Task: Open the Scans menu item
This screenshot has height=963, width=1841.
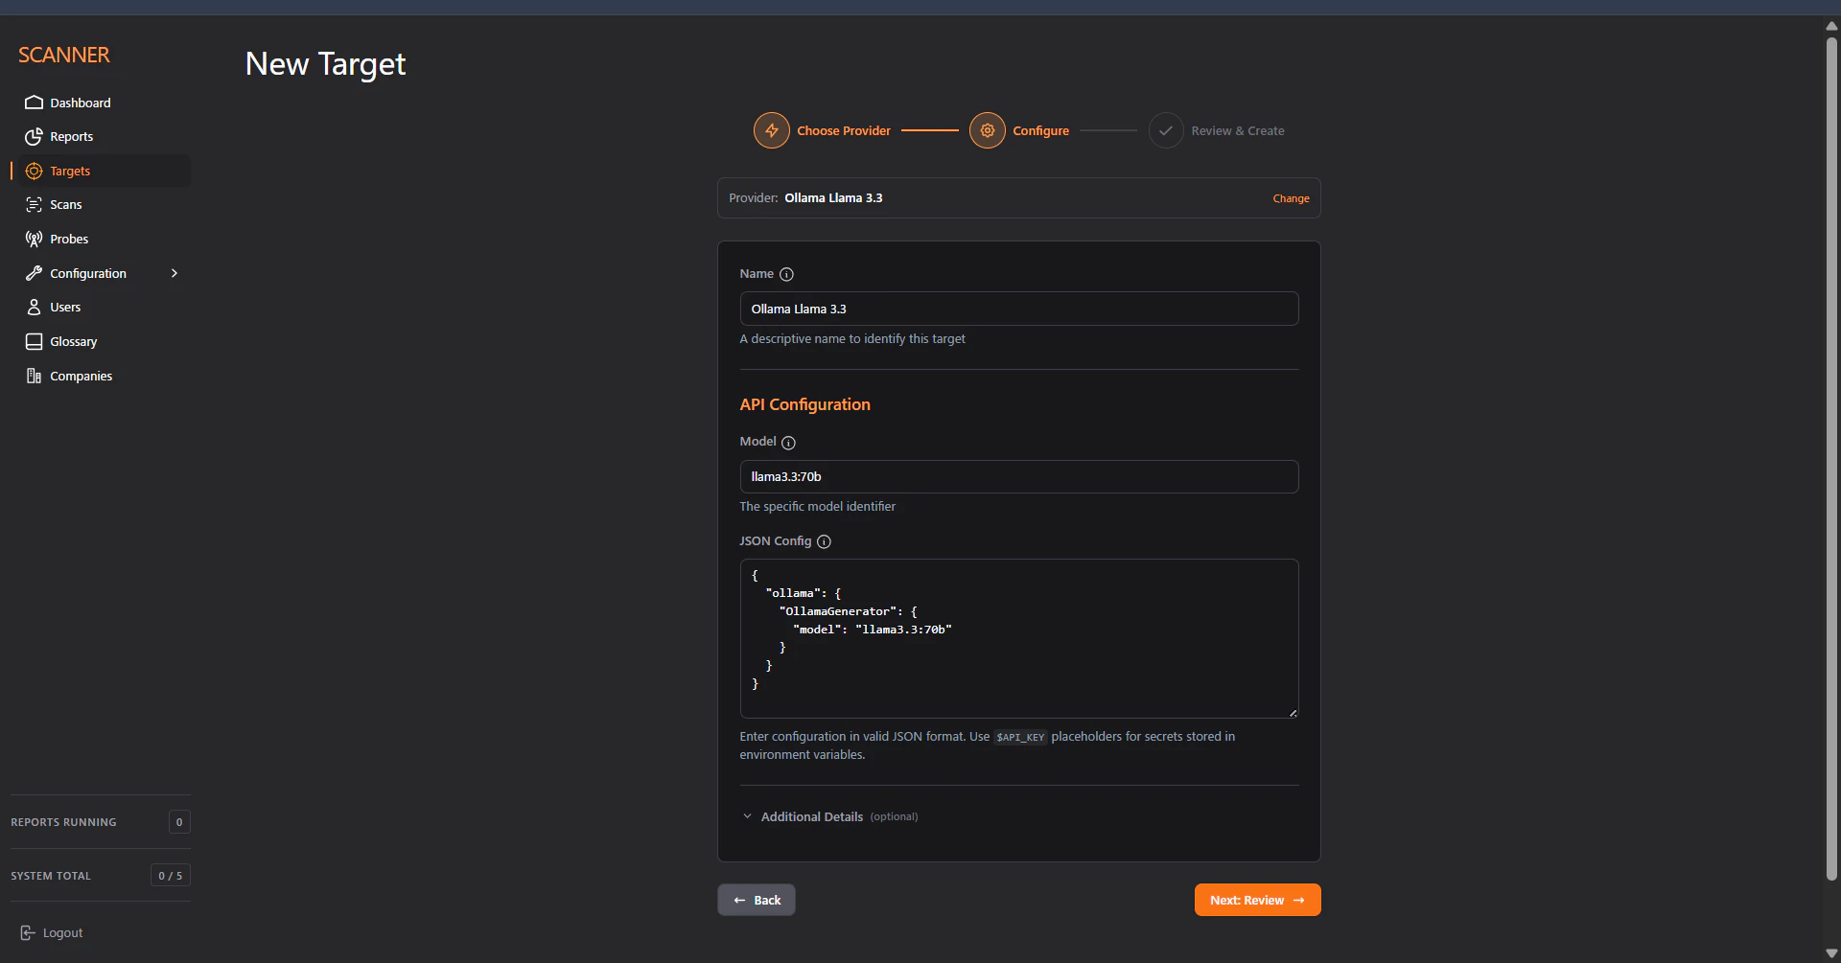Action: pyautogui.click(x=101, y=204)
